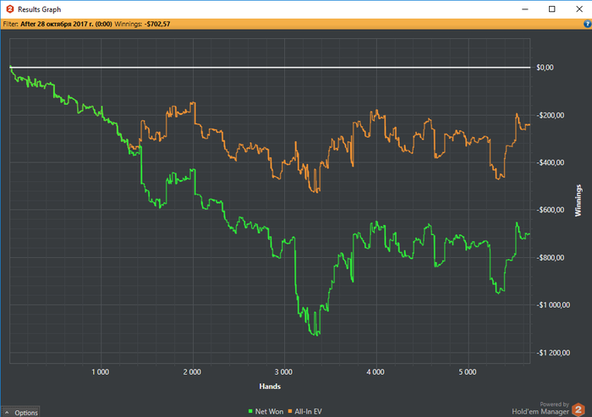
Task: Select the All-In EV legend label
Action: [x=308, y=412]
